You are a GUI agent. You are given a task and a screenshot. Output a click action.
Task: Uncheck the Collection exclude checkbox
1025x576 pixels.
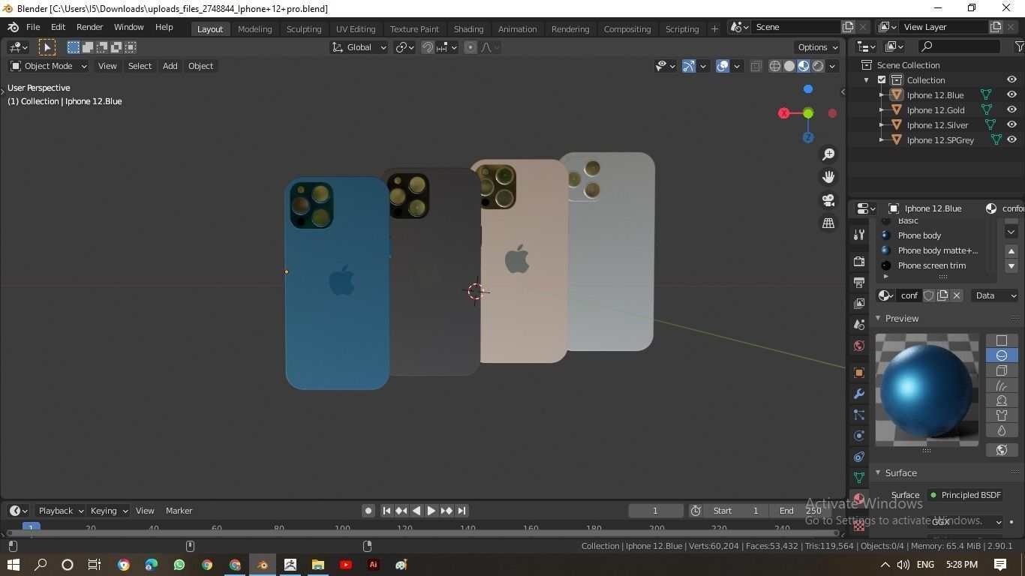[x=882, y=80]
